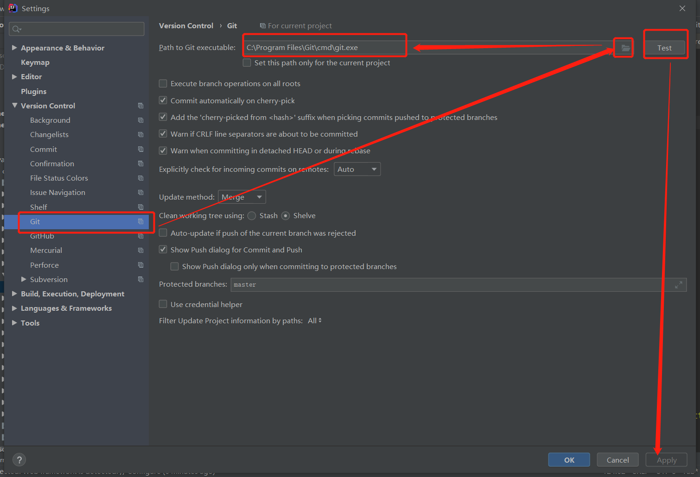Collapse the Version Control section
The width and height of the screenshot is (700, 477).
[x=15, y=106]
